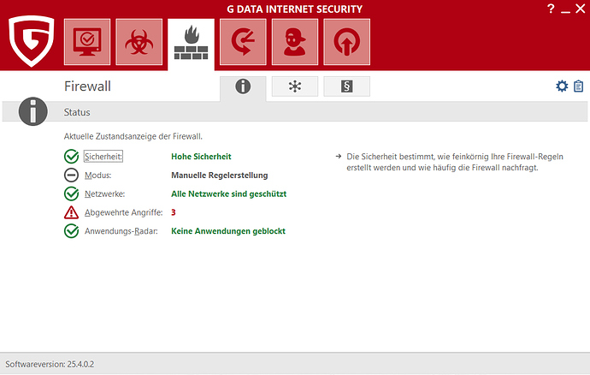Click the minus circle beside Modus
Image resolution: width=590 pixels, height=375 pixels.
point(71,176)
